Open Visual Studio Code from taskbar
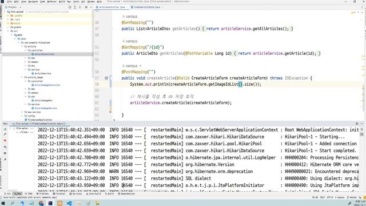Viewport: 366px width, 206px height. (x=69, y=203)
